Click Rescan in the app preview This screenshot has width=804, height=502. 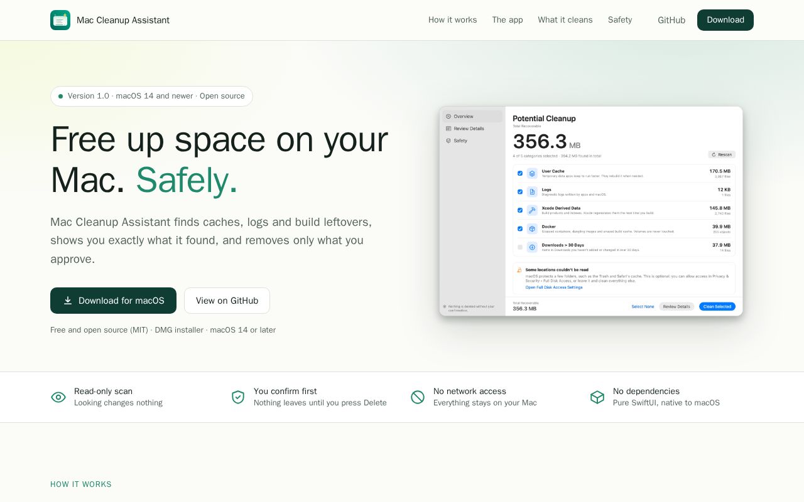[x=722, y=154]
